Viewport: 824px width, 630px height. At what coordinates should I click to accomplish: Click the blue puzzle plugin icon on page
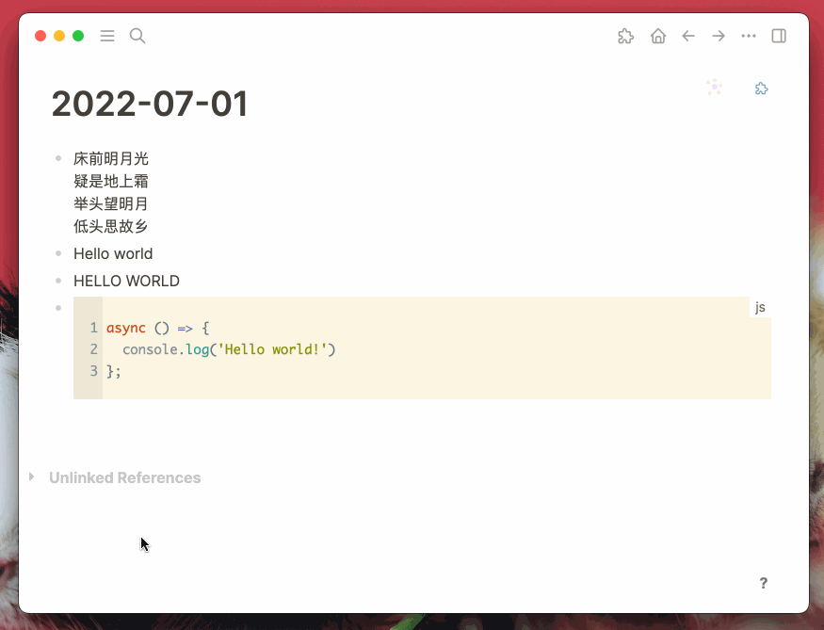tap(762, 89)
